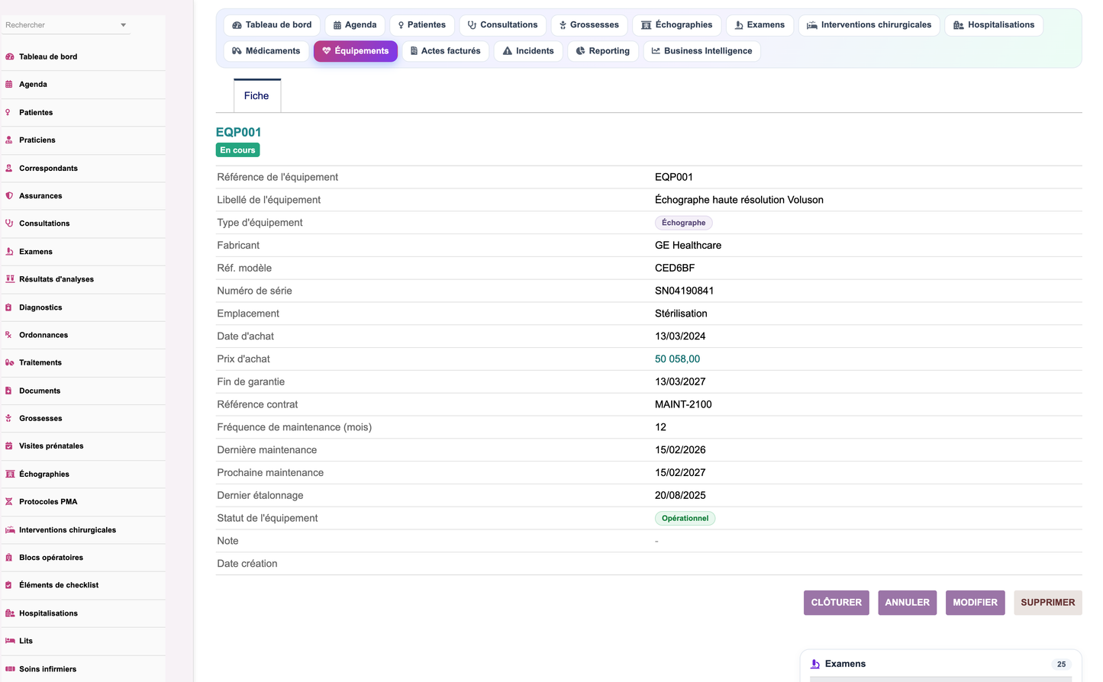Image resolution: width=1103 pixels, height=682 pixels.
Task: Click the Examens count badge 25
Action: click(x=1062, y=664)
